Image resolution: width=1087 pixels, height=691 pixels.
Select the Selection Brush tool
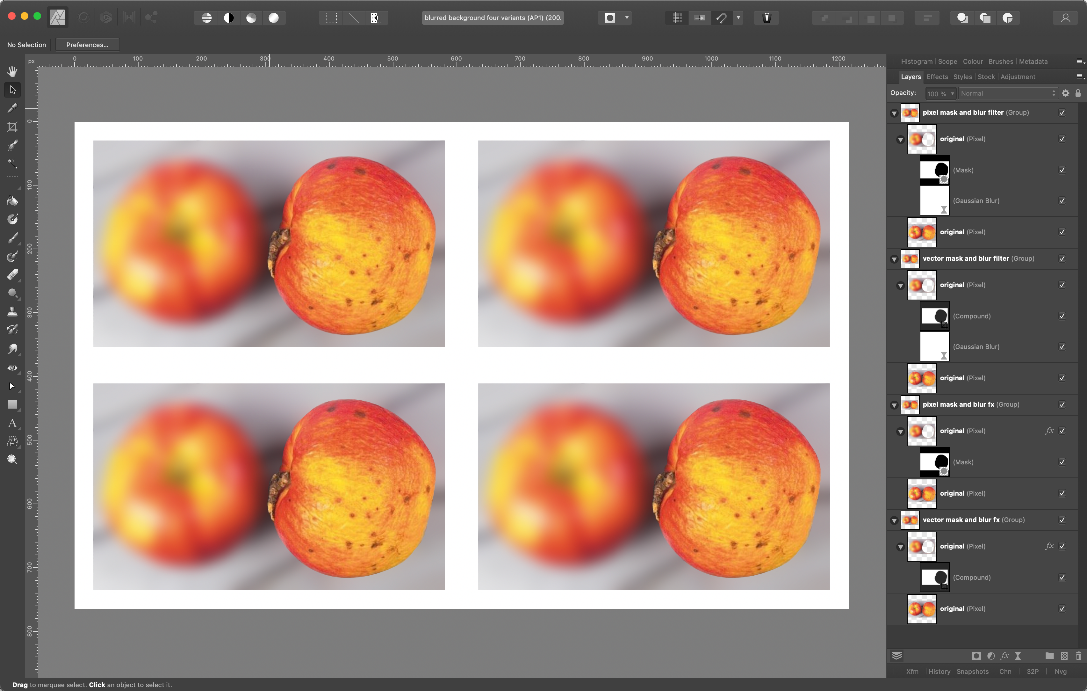12,145
